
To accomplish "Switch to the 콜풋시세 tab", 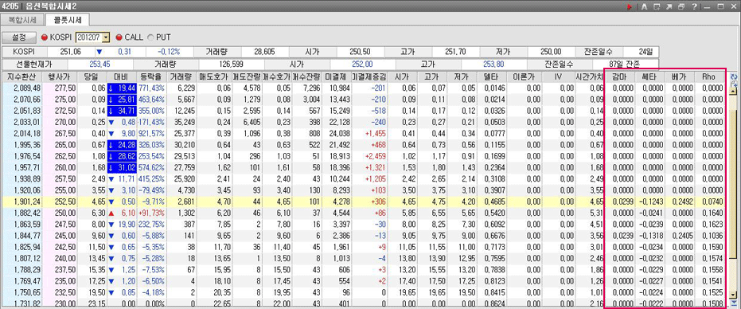I will 68,20.
